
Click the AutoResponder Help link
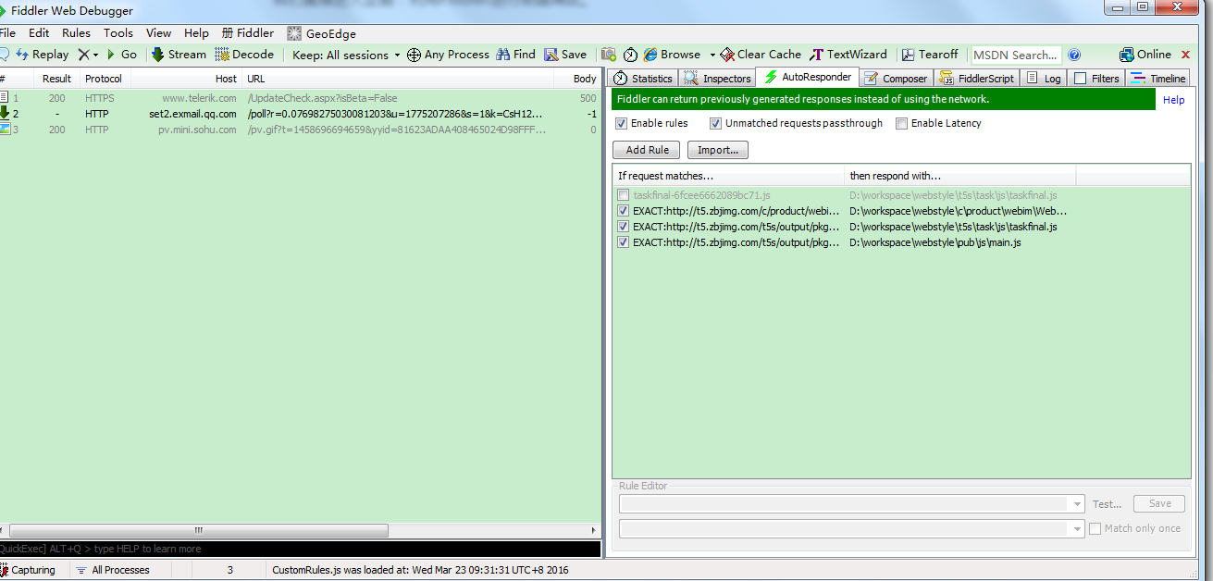(x=1173, y=100)
